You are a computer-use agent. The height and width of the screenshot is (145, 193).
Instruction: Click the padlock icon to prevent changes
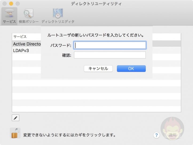pos(15,133)
